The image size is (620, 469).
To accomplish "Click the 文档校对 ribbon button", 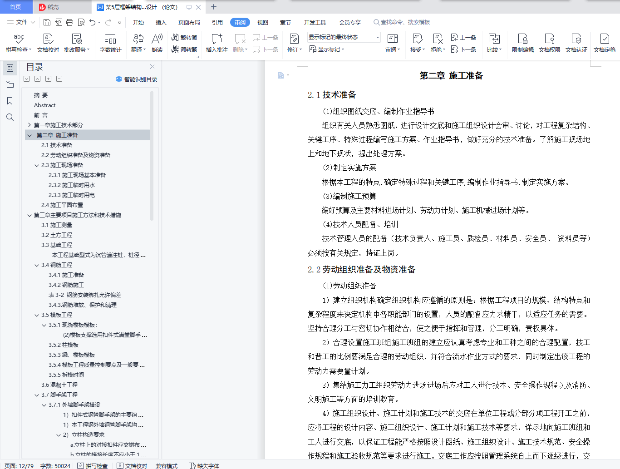I will tap(48, 43).
